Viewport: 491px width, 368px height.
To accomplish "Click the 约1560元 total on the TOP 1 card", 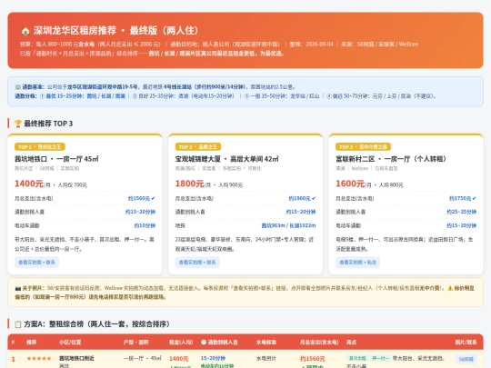I will (x=142, y=198).
